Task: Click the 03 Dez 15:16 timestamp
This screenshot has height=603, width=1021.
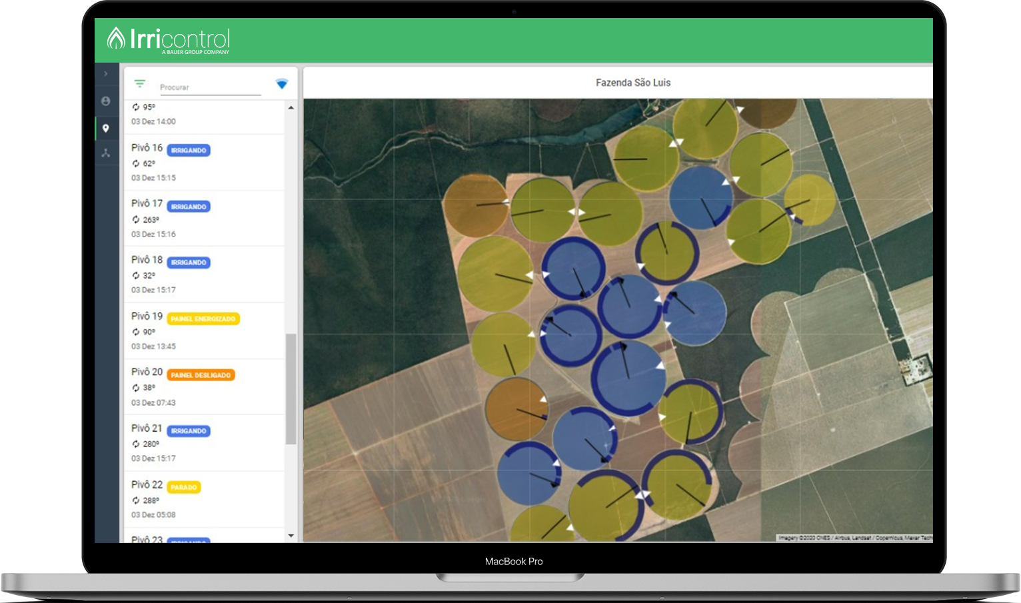Action: tap(153, 235)
